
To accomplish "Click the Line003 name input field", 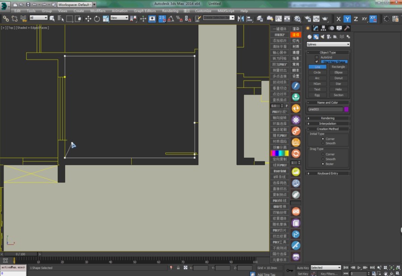I will [325, 109].
